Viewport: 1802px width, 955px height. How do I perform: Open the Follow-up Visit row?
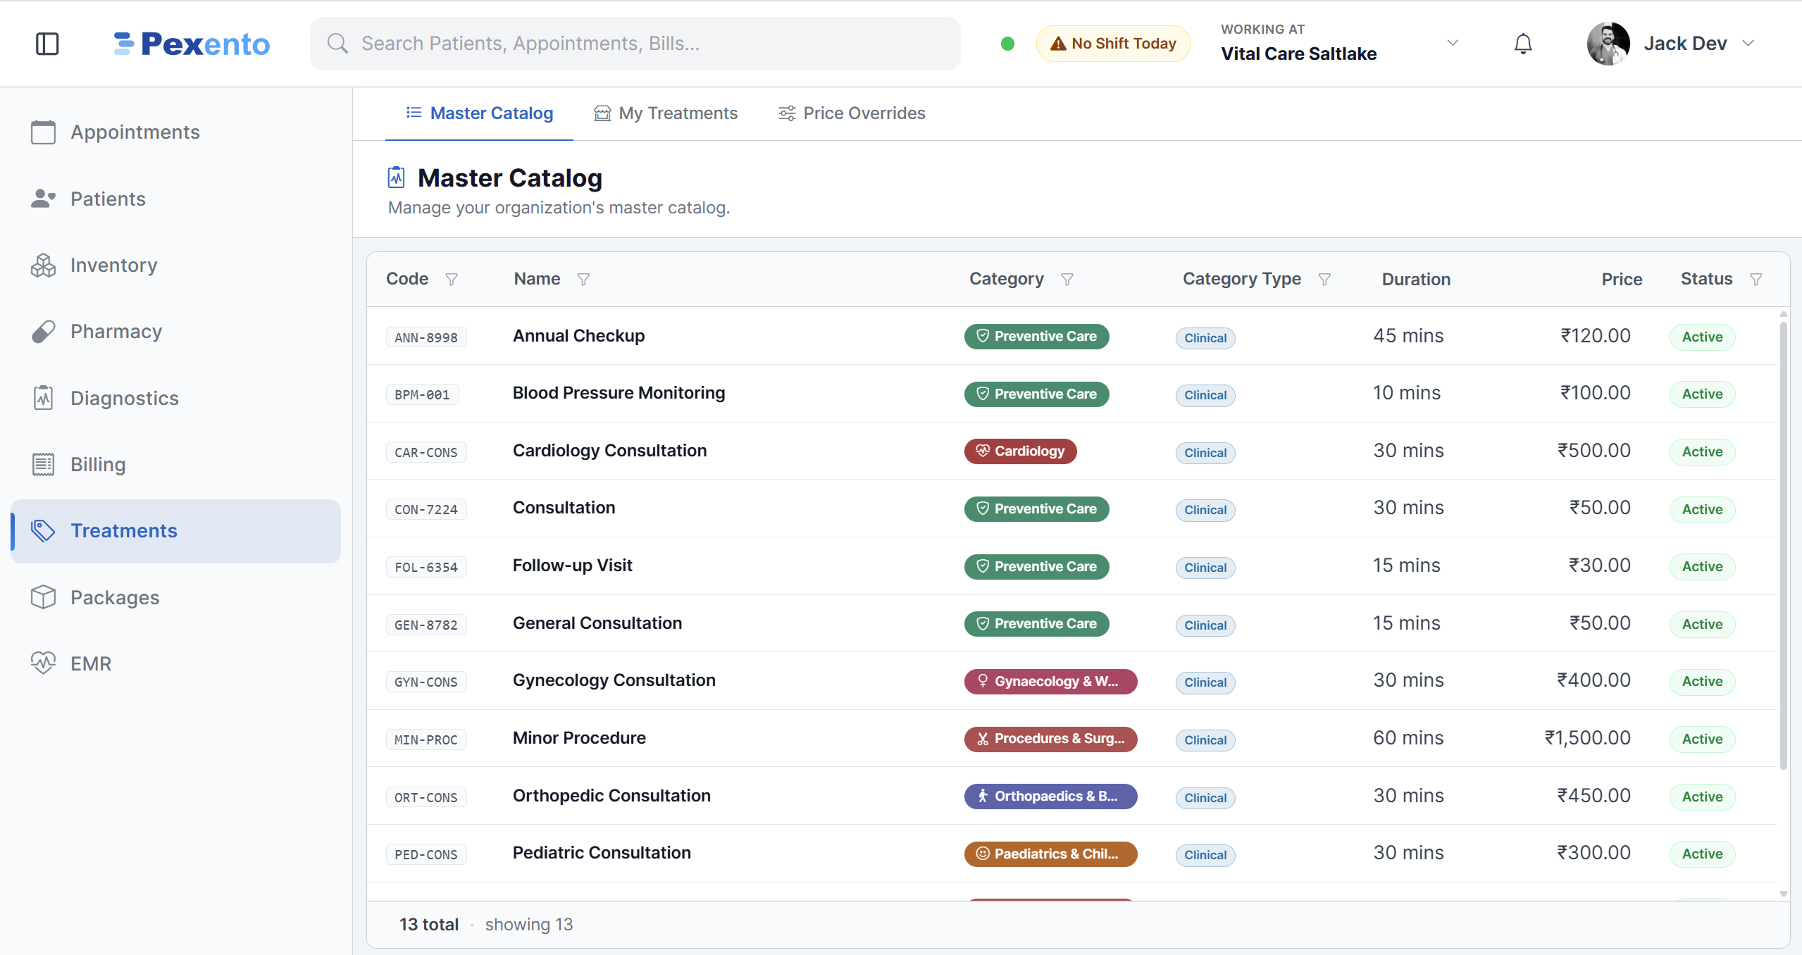1071,566
